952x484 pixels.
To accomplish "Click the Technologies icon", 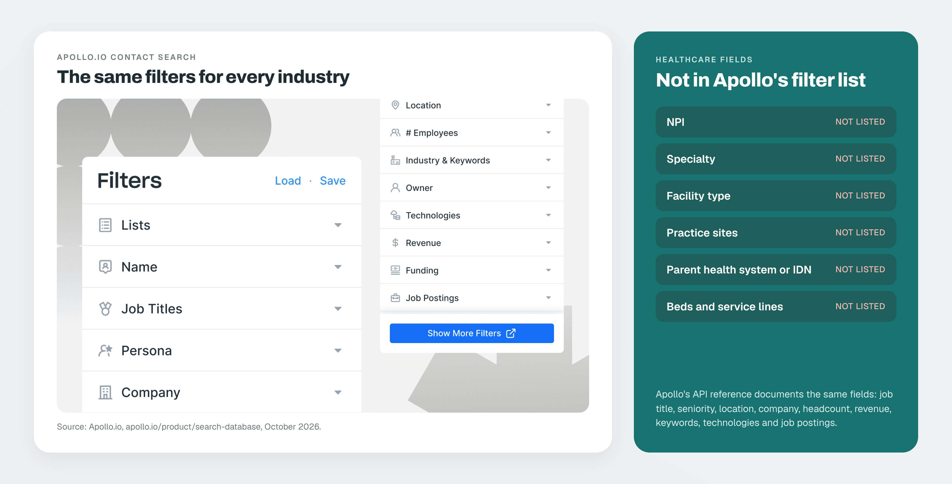I will click(395, 215).
